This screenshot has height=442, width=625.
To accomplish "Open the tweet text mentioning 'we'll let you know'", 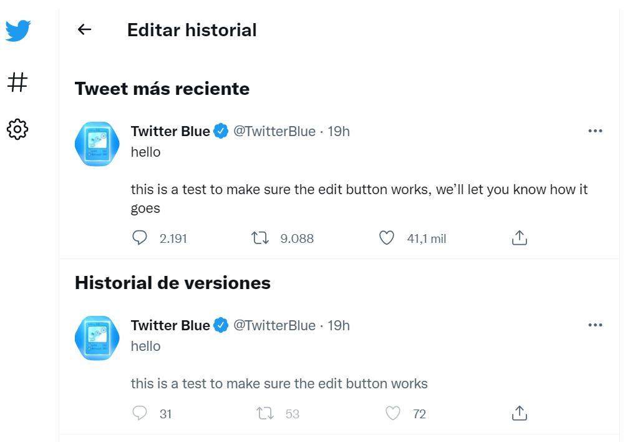I will pos(359,190).
